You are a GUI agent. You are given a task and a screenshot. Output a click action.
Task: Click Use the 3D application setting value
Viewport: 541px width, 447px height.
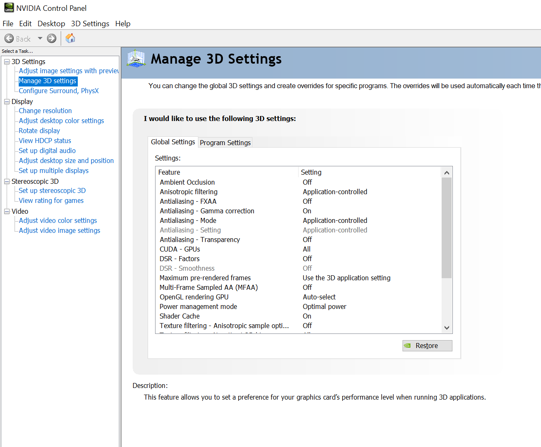346,278
